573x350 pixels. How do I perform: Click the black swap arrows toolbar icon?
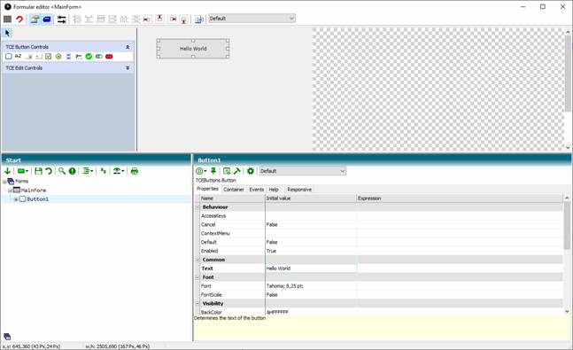tap(62, 19)
